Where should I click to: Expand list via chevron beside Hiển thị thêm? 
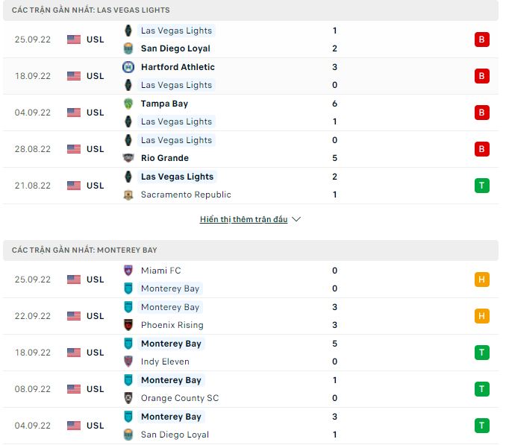click(x=296, y=219)
